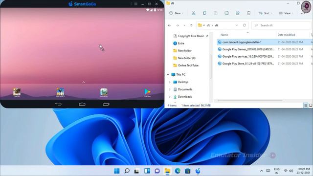Open the Windows Start menu

click(x=117, y=171)
